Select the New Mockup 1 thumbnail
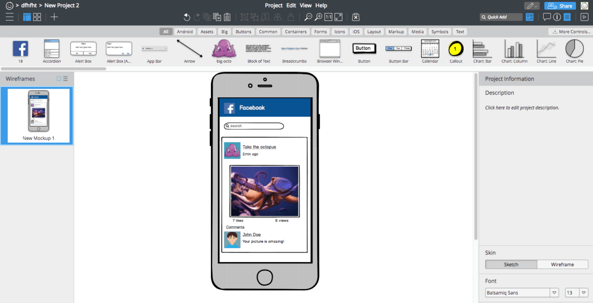The width and height of the screenshot is (593, 303). coord(38,116)
